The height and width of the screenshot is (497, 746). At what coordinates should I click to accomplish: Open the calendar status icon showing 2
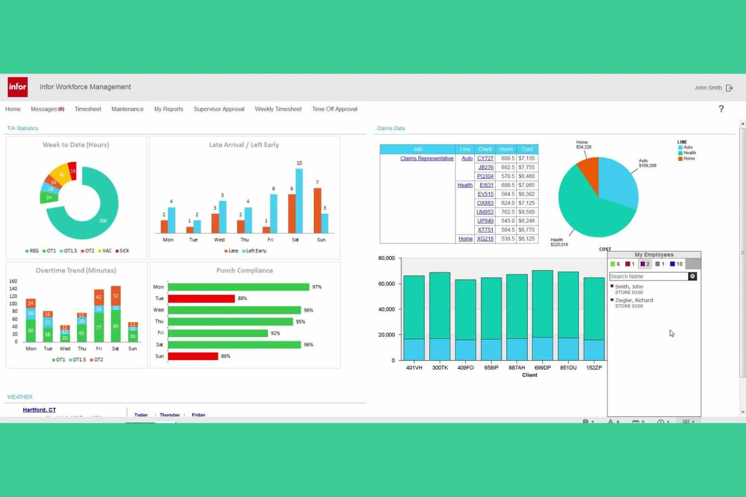tap(636, 422)
